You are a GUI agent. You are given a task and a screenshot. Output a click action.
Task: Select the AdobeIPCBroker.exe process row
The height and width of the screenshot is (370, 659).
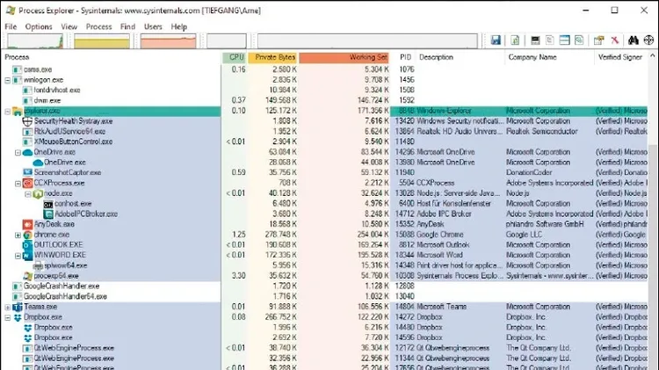pyautogui.click(x=323, y=214)
